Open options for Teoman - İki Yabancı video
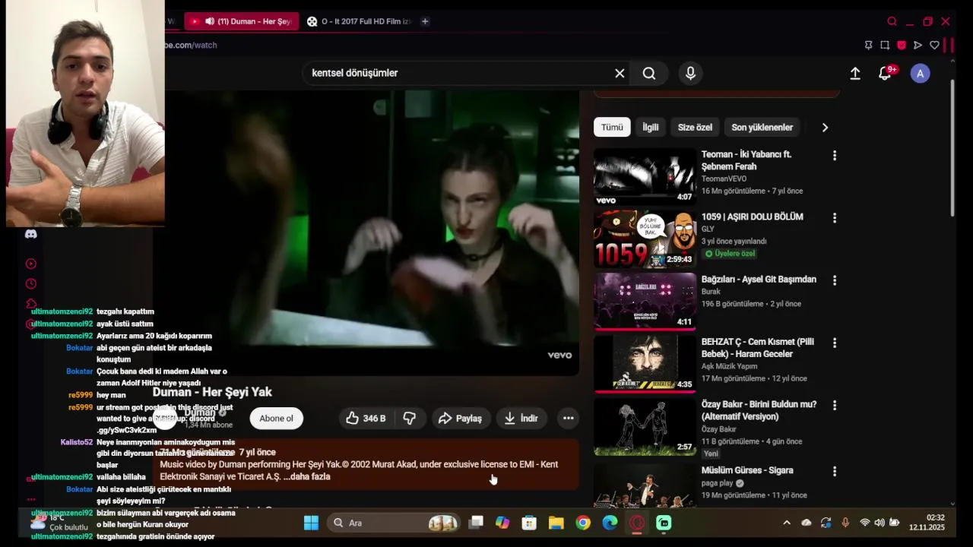The image size is (973, 547). pos(834,155)
